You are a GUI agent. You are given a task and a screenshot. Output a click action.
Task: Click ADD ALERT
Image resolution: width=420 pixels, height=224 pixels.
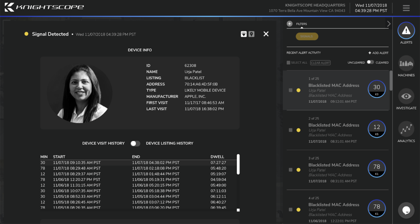pyautogui.click(x=378, y=53)
